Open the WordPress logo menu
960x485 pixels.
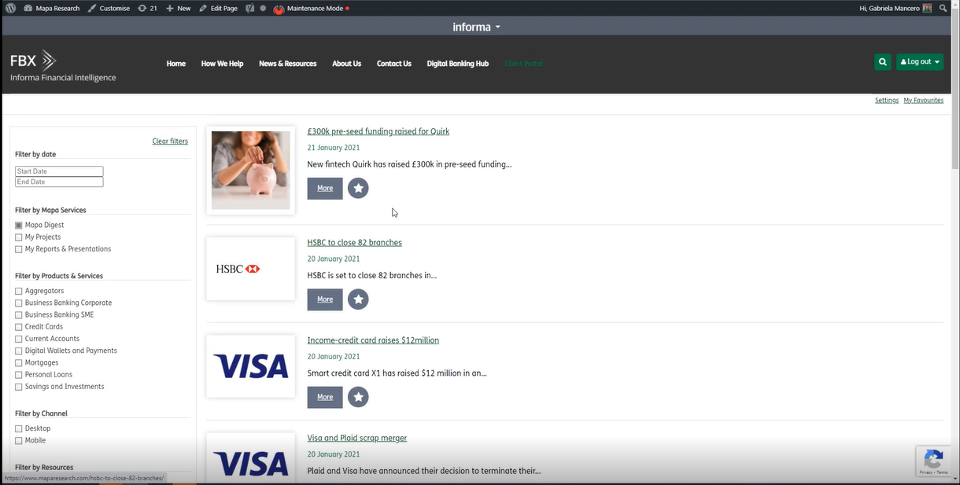[10, 8]
